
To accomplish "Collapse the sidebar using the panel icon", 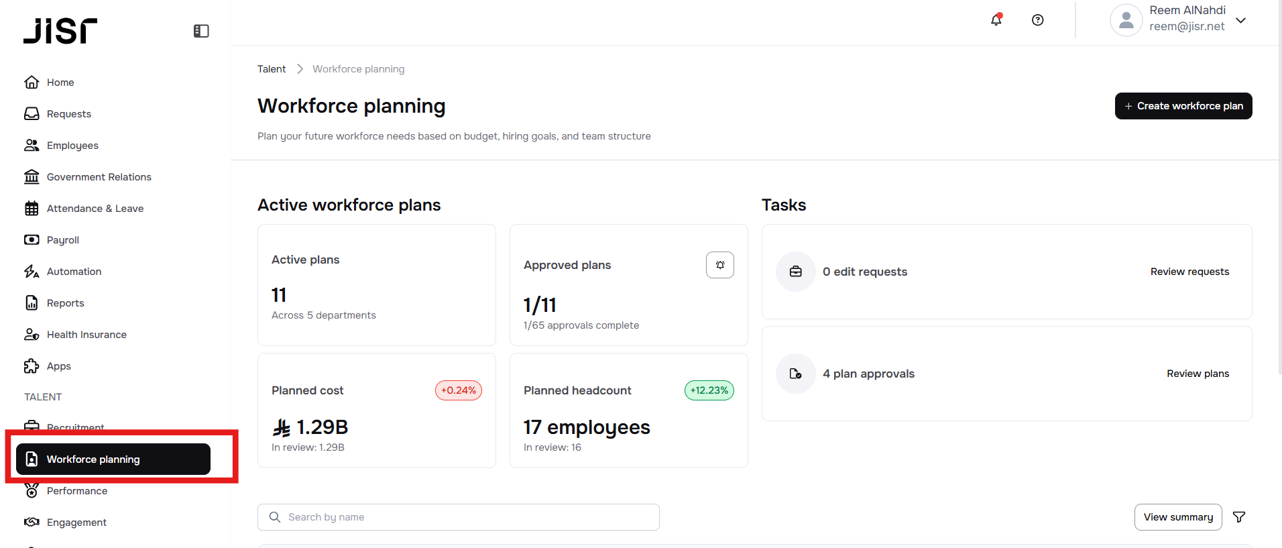I will click(x=201, y=31).
